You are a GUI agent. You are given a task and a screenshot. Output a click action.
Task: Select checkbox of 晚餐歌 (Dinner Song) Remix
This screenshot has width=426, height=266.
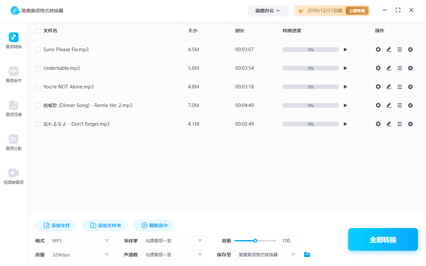38,105
